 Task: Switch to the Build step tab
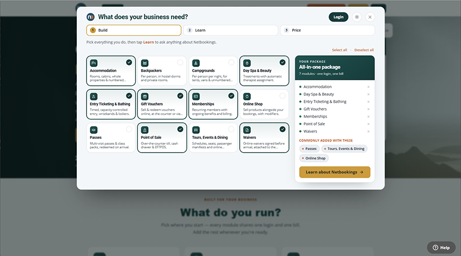click(x=134, y=30)
